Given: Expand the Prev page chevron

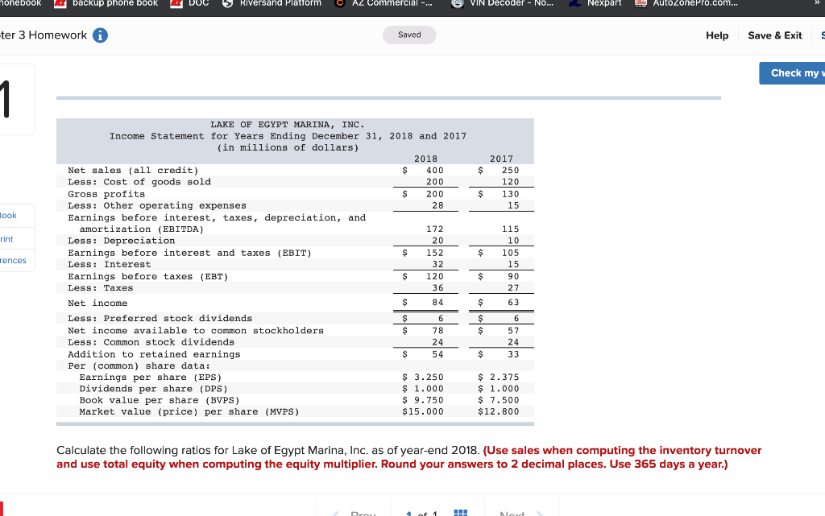Looking at the screenshot, I should [336, 513].
